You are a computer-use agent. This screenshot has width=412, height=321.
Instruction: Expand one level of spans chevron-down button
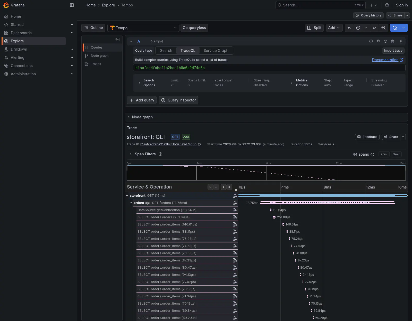click(210, 187)
